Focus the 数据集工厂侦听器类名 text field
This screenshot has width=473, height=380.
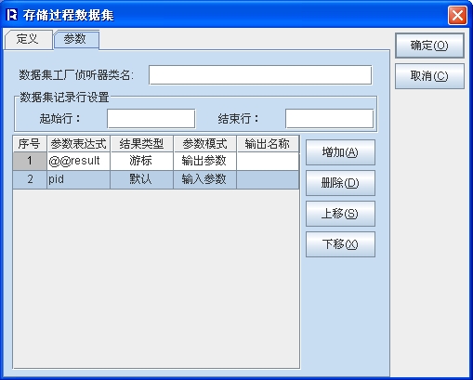[260, 75]
